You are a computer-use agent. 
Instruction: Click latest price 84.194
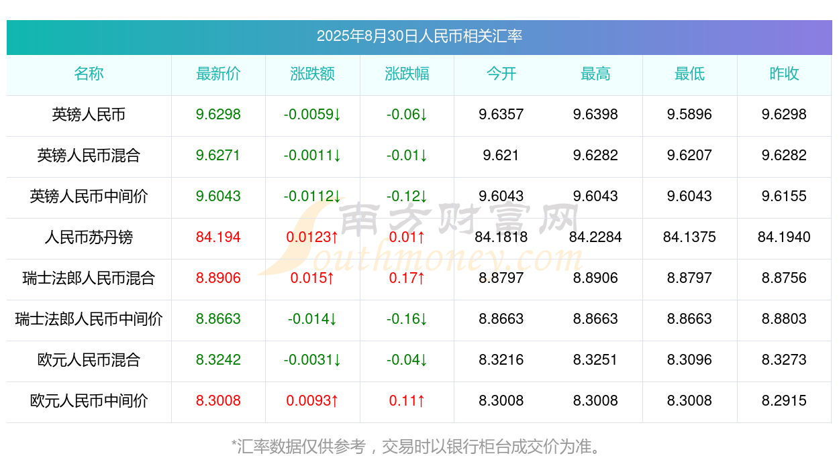(218, 237)
